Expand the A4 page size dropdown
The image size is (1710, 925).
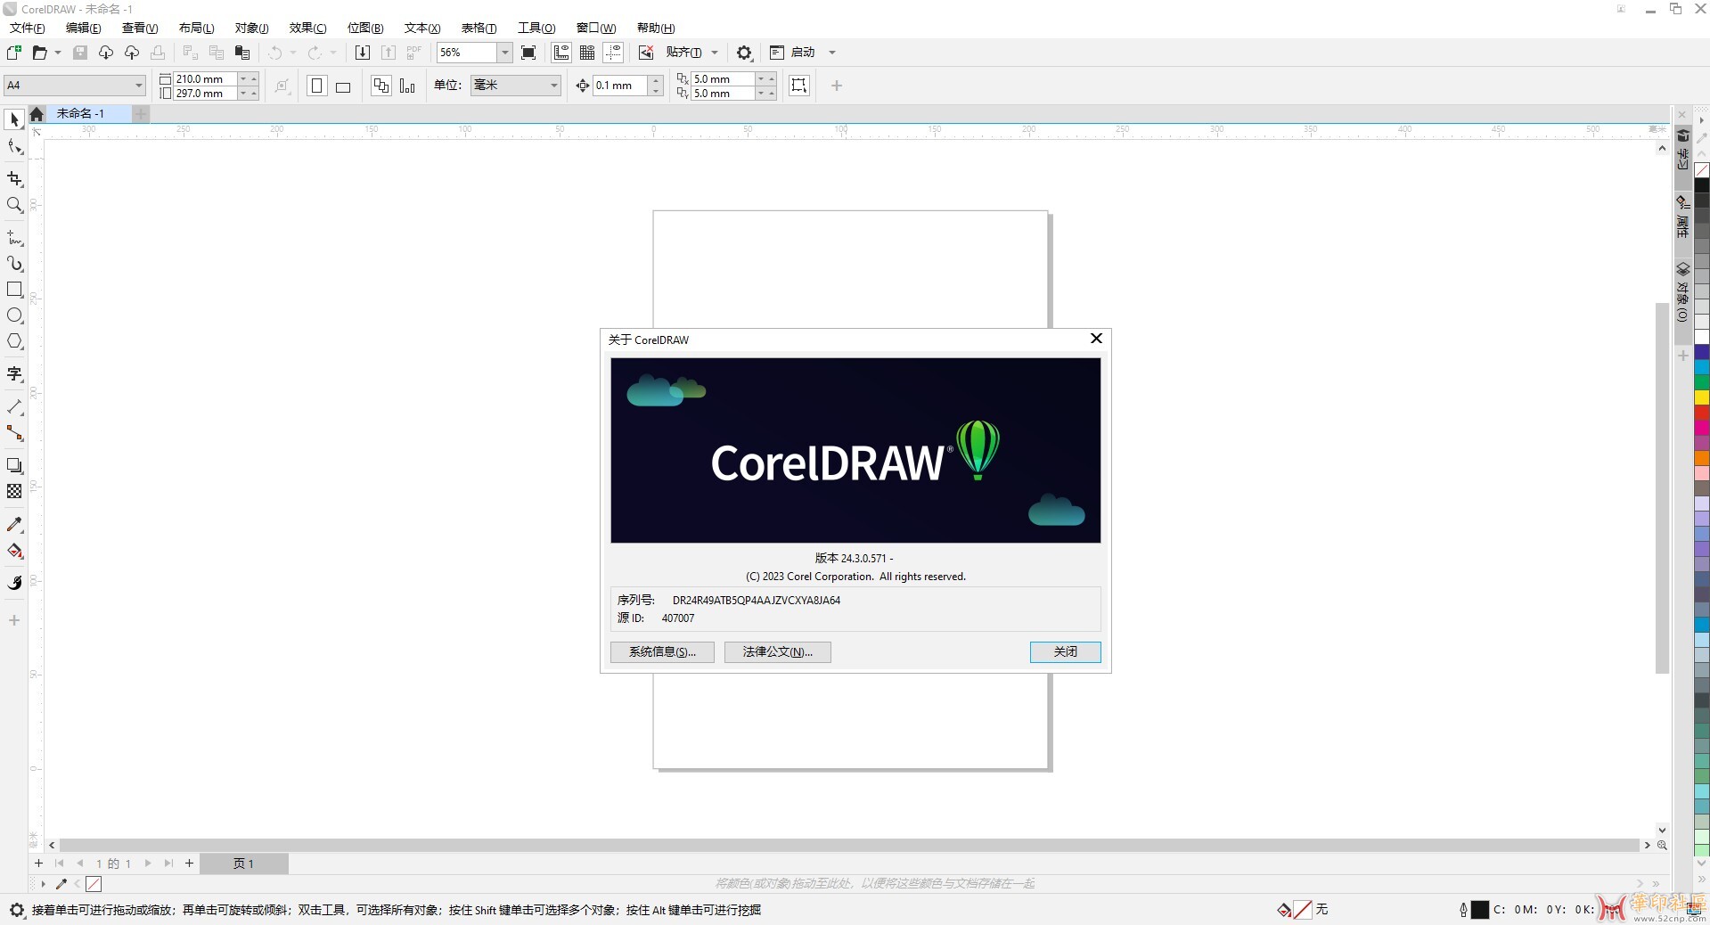tap(139, 86)
